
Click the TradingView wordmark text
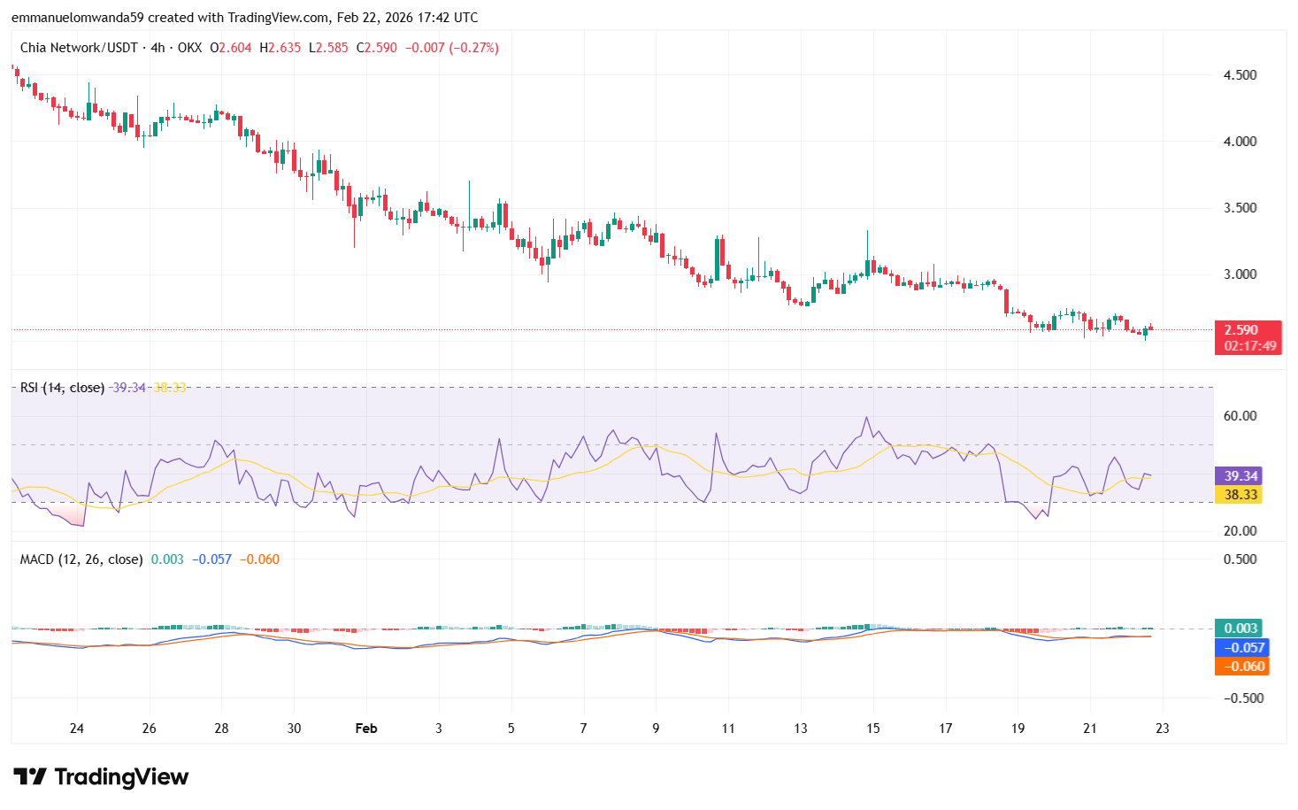pyautogui.click(x=120, y=776)
